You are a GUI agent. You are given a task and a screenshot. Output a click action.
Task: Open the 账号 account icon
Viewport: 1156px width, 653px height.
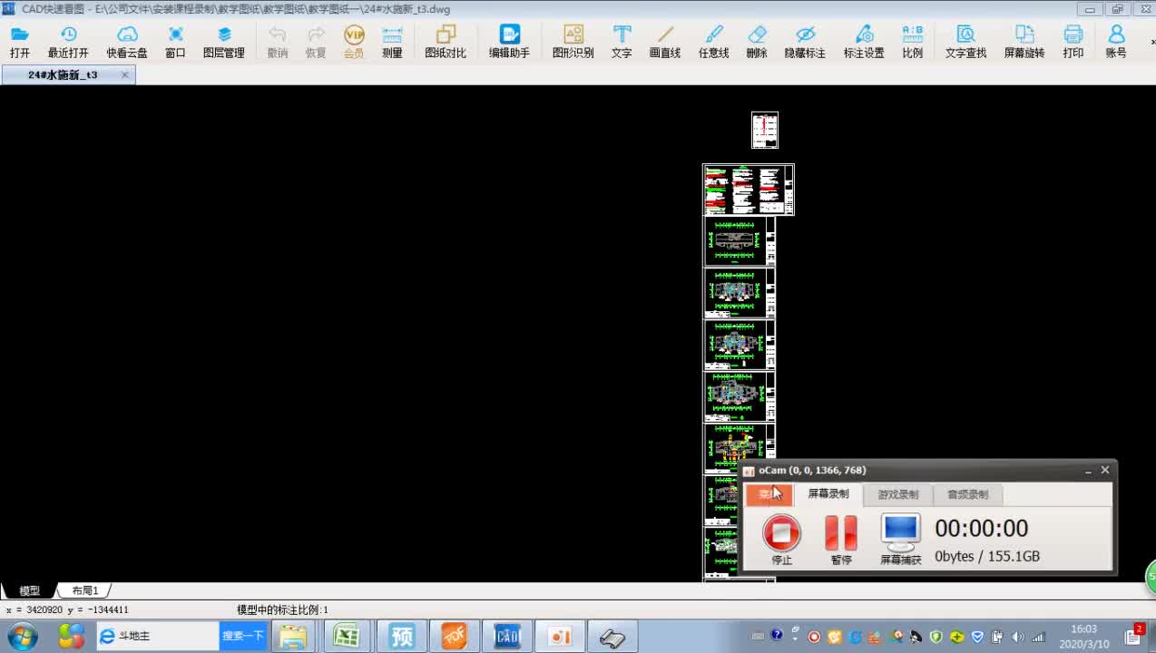pyautogui.click(x=1116, y=42)
